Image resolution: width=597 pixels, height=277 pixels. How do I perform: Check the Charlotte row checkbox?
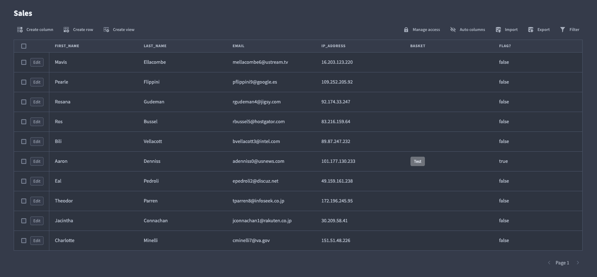24,241
